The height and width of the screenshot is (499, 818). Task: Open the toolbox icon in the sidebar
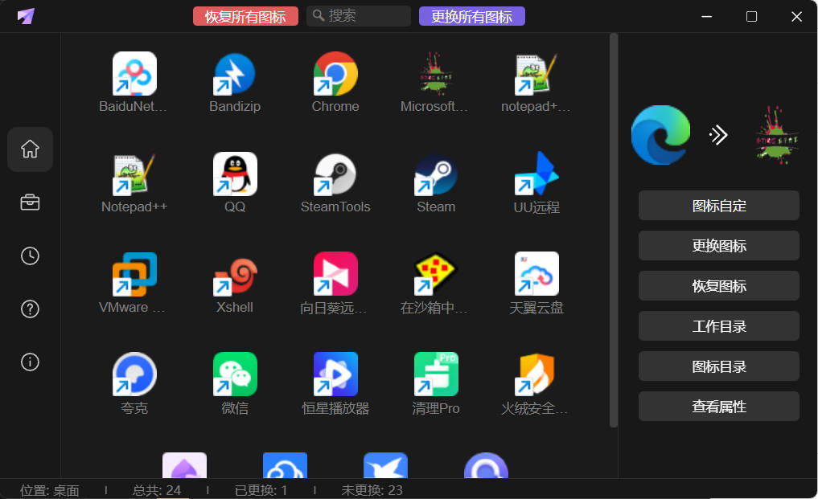tap(30, 202)
